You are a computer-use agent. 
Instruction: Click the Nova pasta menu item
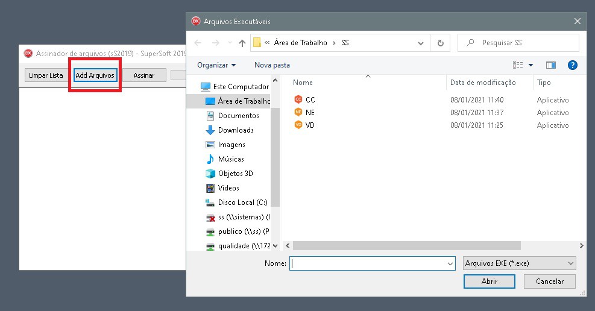272,65
